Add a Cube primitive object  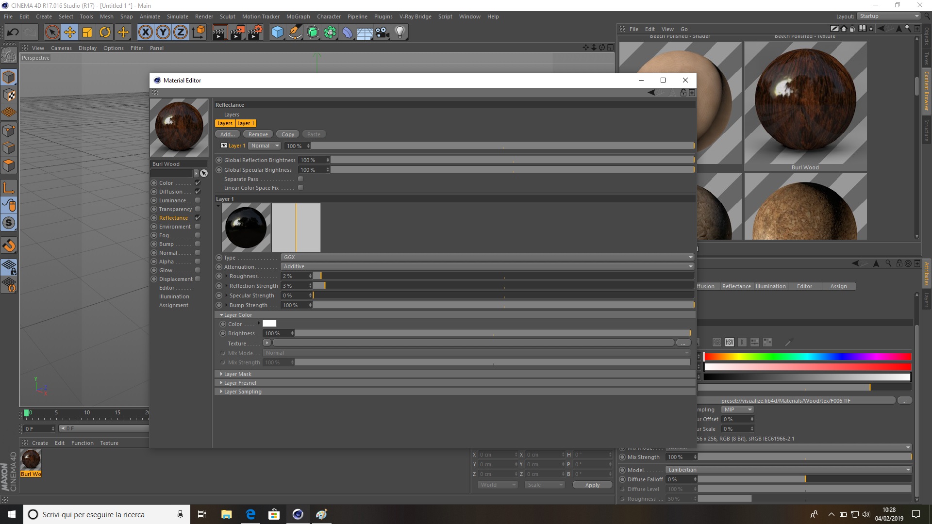pyautogui.click(x=277, y=33)
